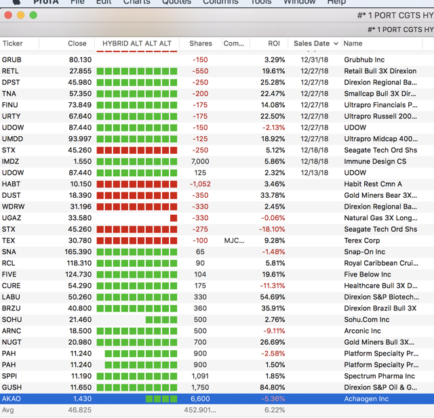The width and height of the screenshot is (434, 418).
Task: Click the TEX comment cell MJC...
Action: [x=234, y=241]
